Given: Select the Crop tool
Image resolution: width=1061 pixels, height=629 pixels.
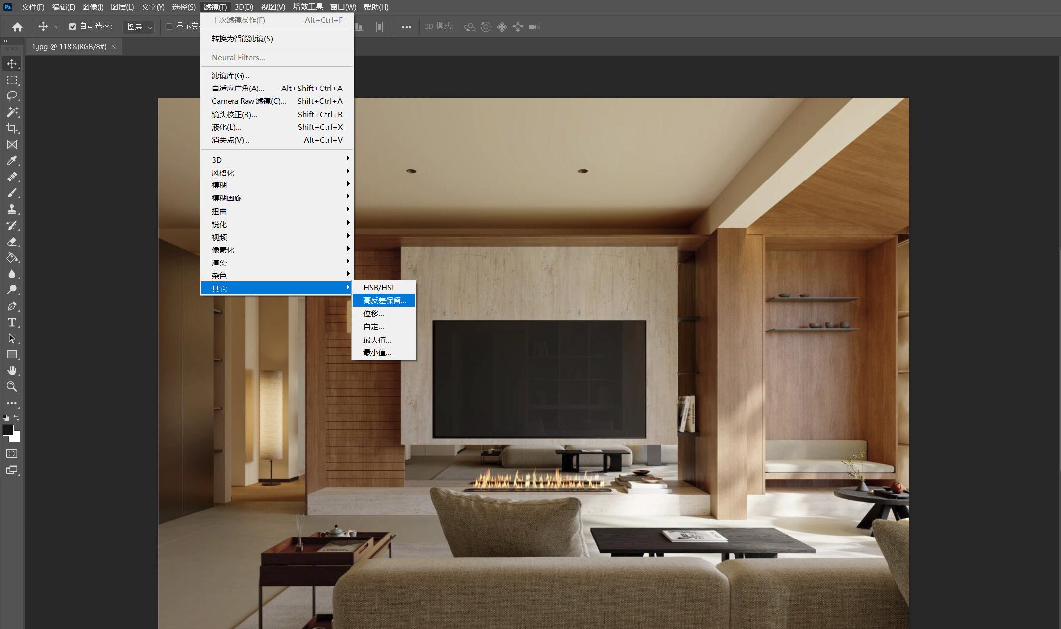Looking at the screenshot, I should 12,128.
